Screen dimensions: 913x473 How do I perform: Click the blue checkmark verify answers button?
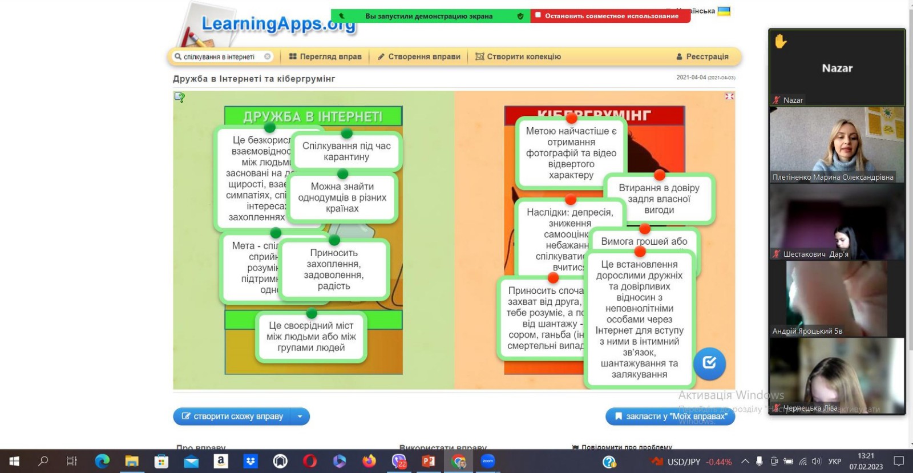pyautogui.click(x=709, y=363)
